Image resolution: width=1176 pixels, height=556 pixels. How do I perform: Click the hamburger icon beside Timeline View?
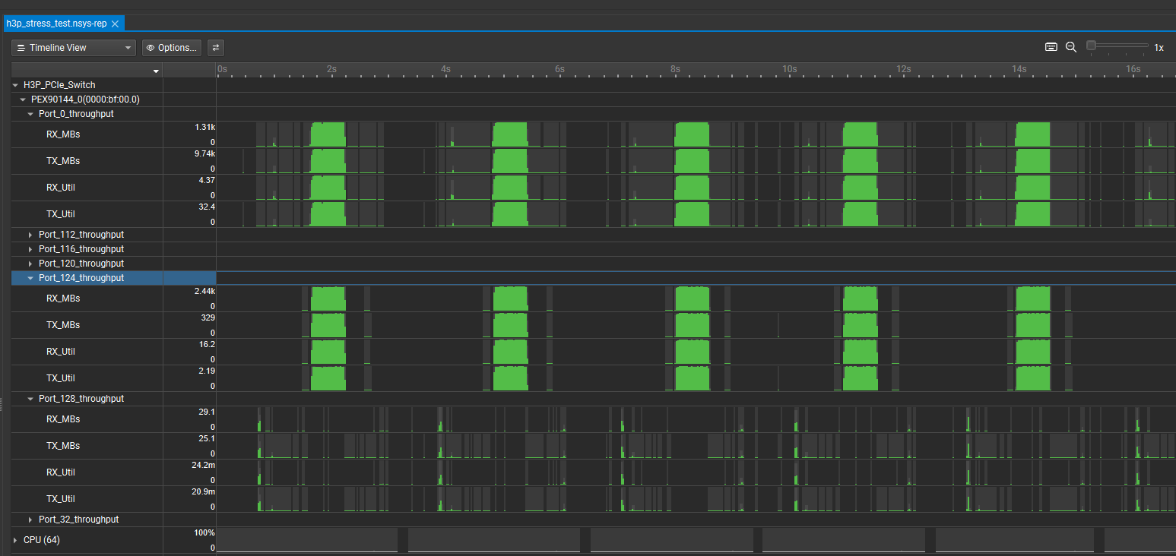click(21, 48)
